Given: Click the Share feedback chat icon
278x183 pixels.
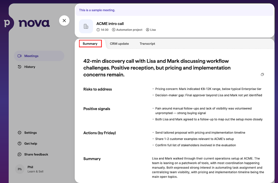Looking at the screenshot, I should [19, 154].
